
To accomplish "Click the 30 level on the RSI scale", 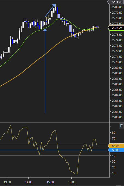I will tap(114, 162).
